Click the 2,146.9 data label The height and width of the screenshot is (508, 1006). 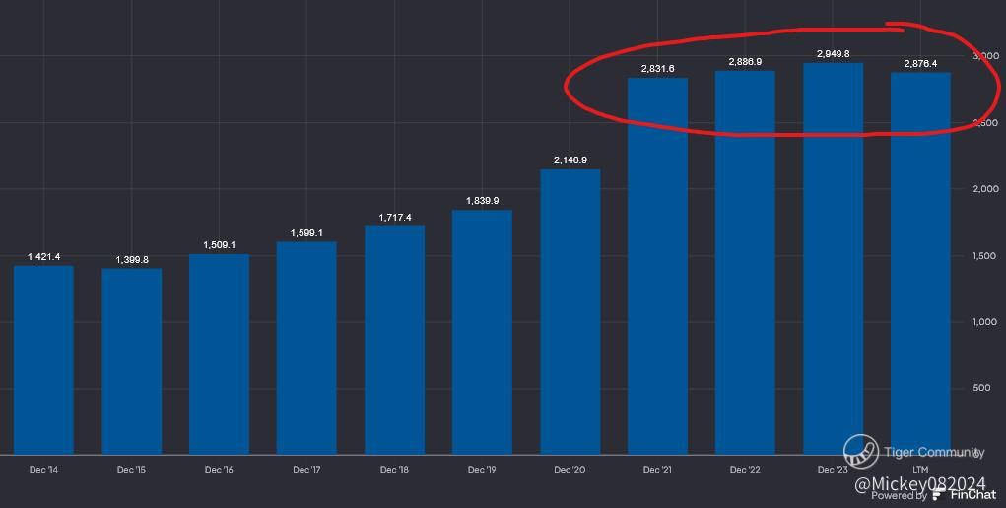pyautogui.click(x=570, y=159)
